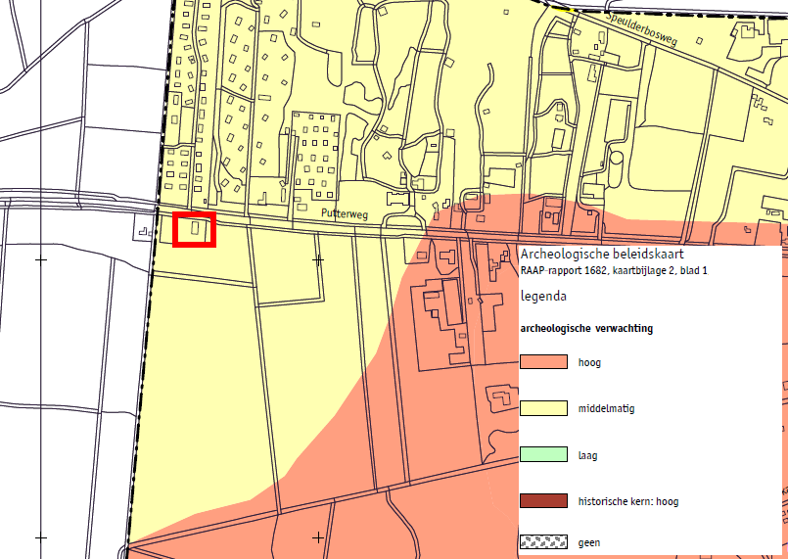Click the 'laag' green legend swatch
This screenshot has width=788, height=559.
click(543, 454)
